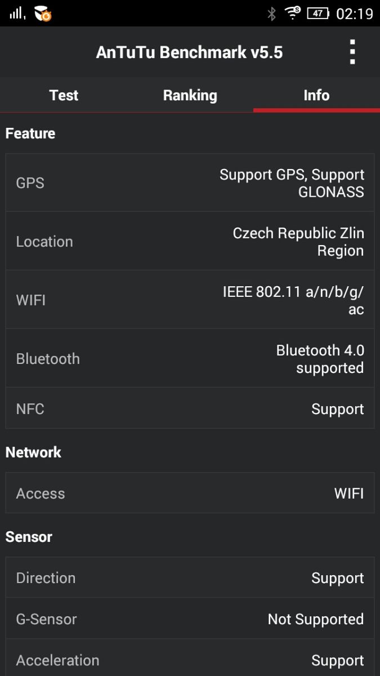Switch to the Test tab
Screen dimensions: 380x676
pos(64,95)
